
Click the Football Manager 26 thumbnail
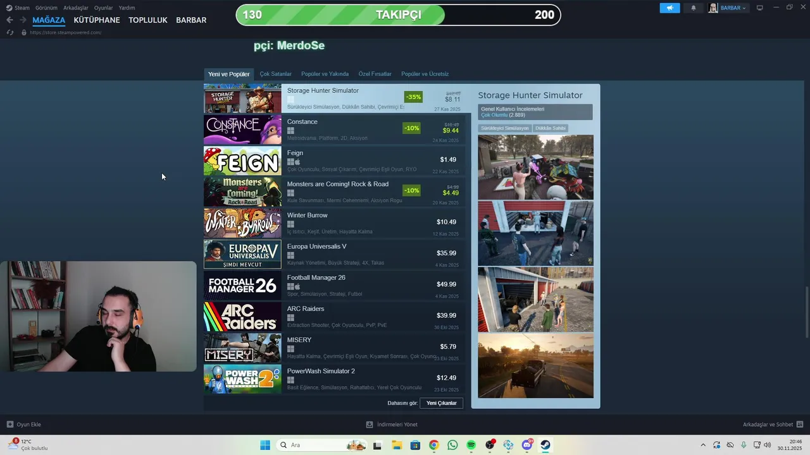(242, 285)
